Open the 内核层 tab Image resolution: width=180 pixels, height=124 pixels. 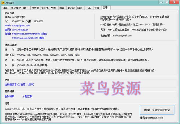(x=35, y=8)
